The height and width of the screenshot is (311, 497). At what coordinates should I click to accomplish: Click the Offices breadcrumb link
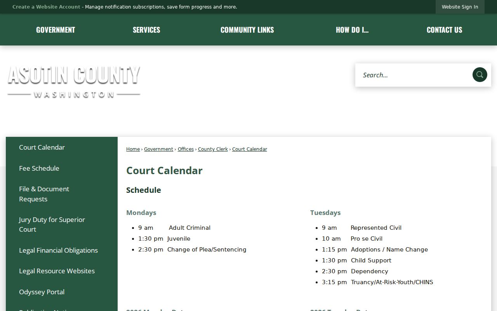pos(186,149)
